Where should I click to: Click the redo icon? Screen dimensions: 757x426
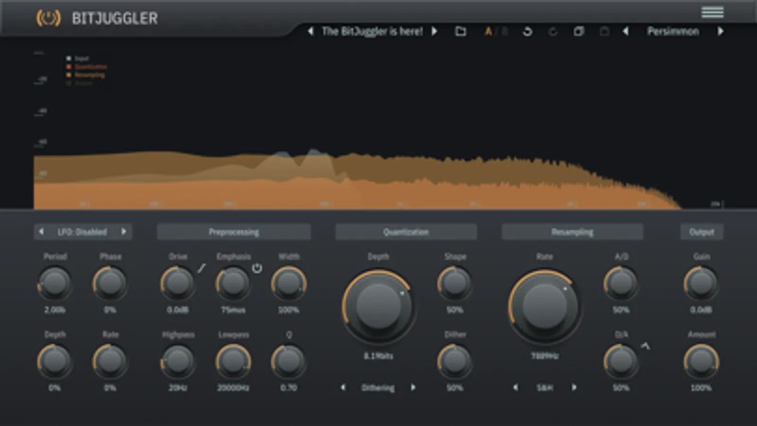click(552, 31)
